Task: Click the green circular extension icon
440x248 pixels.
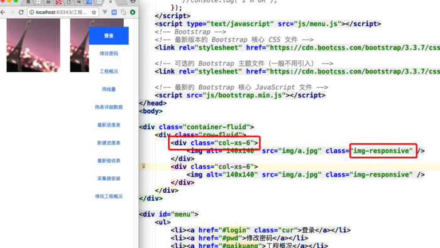Action: (x=133, y=13)
